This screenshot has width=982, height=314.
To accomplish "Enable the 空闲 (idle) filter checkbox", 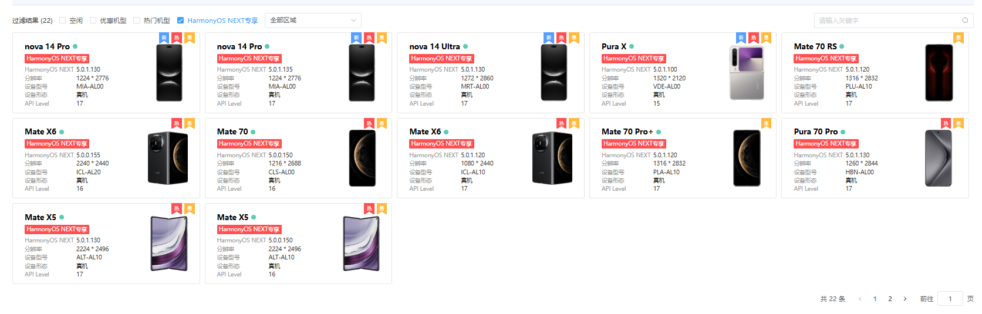I will (x=63, y=21).
